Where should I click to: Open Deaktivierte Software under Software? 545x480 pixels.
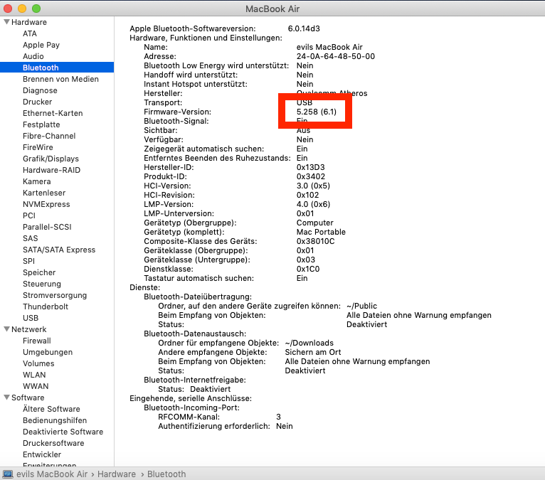click(x=63, y=432)
